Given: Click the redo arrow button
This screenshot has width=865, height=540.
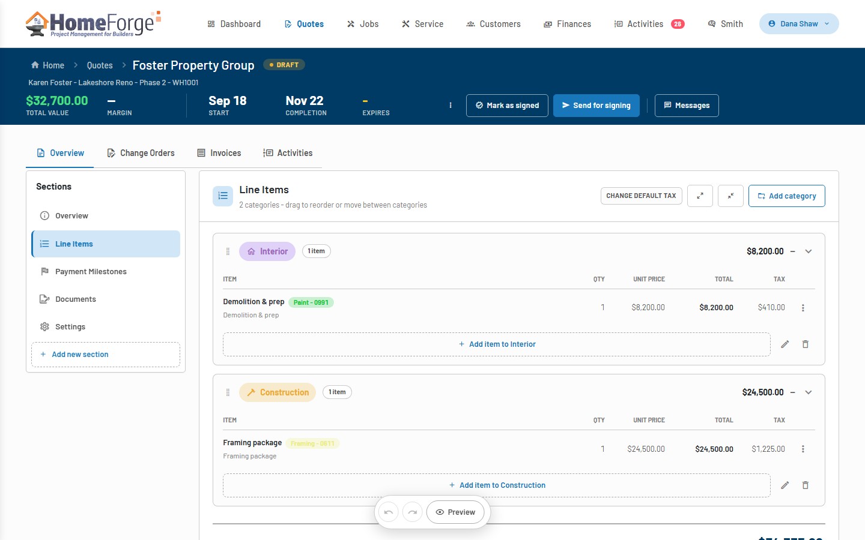Looking at the screenshot, I should (x=413, y=512).
